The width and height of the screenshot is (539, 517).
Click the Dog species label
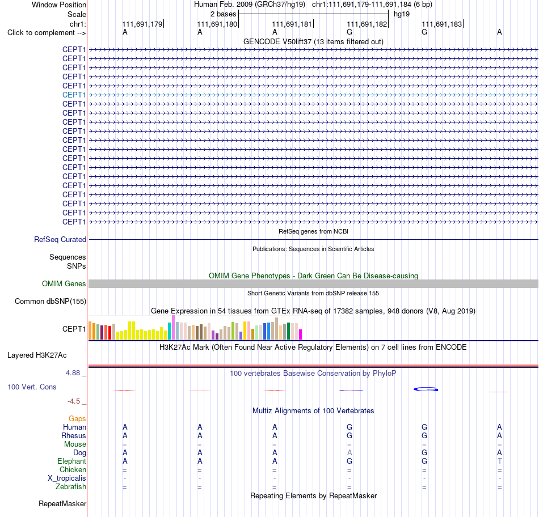coord(79,453)
